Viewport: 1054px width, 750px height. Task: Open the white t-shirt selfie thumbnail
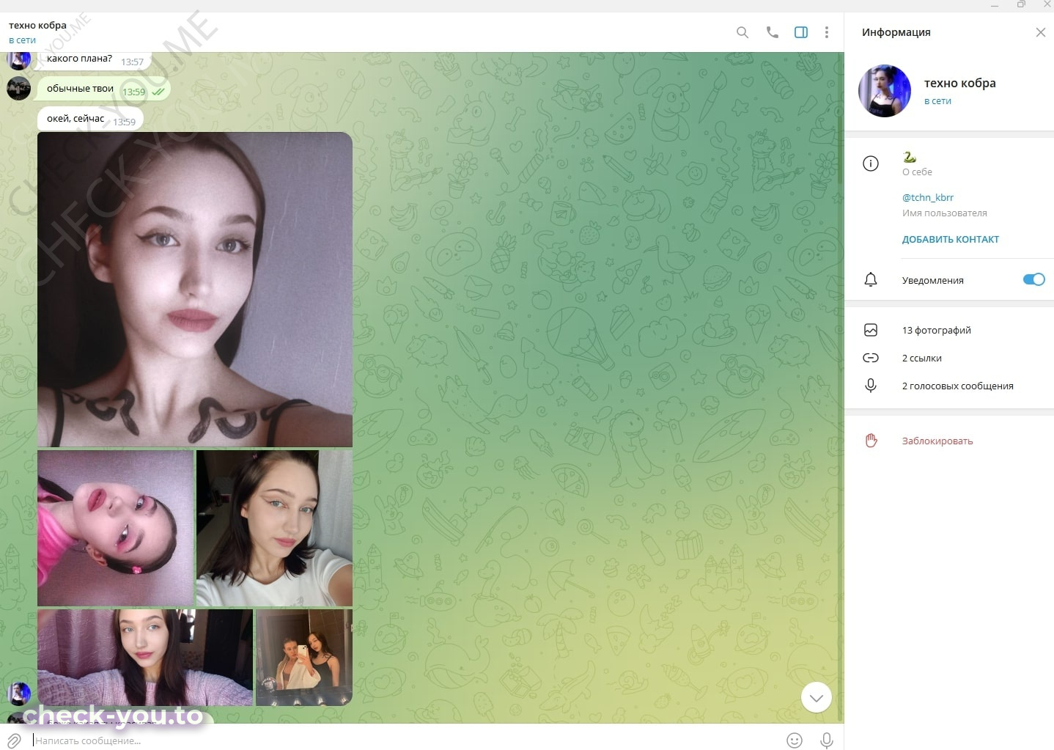point(275,528)
